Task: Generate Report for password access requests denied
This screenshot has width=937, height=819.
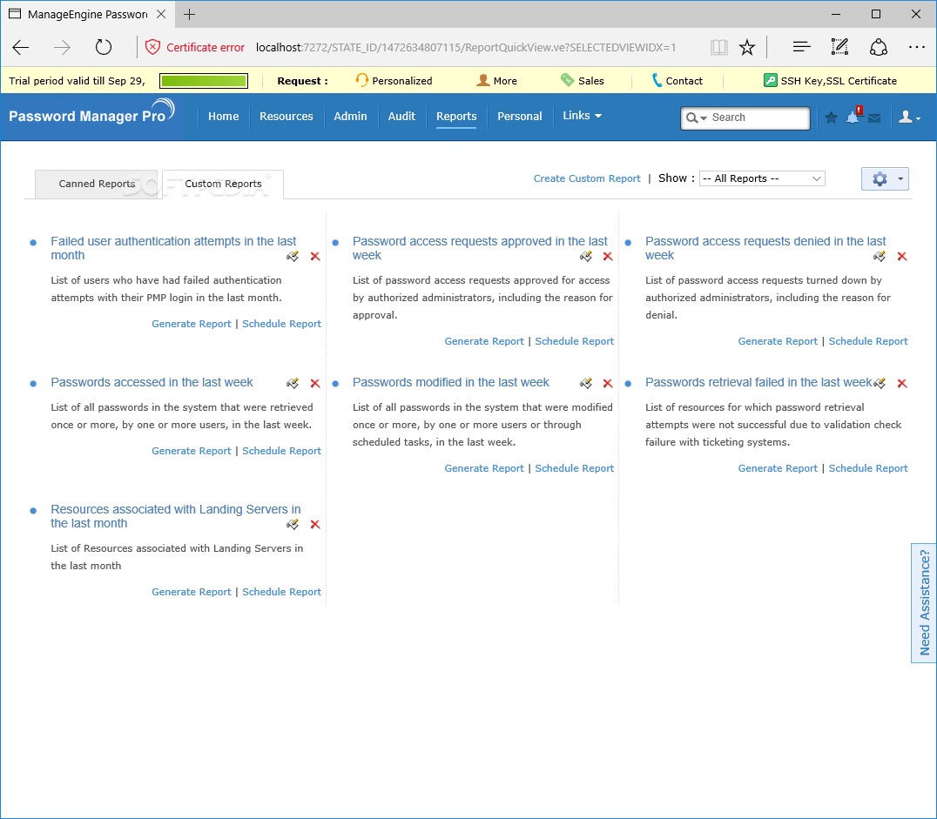Action: point(778,341)
